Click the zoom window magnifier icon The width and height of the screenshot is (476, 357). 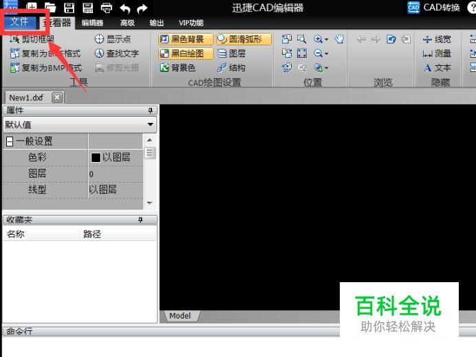pyautogui.click(x=301, y=39)
